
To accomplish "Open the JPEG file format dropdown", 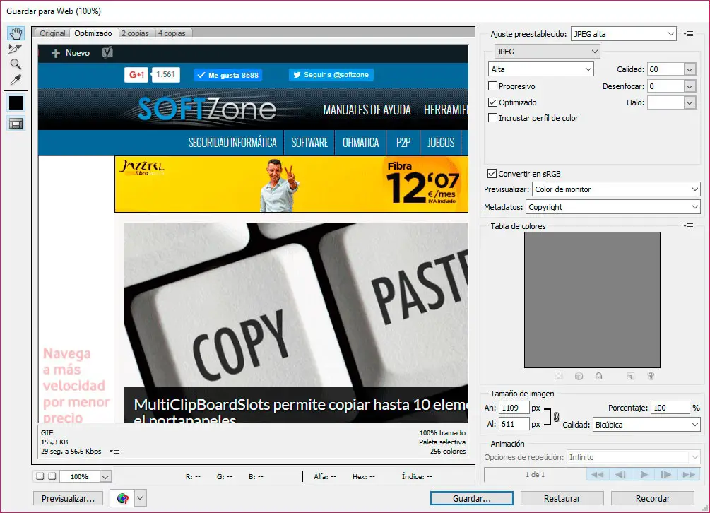I will [x=547, y=51].
